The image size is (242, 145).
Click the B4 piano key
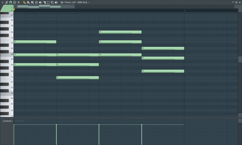7,98
